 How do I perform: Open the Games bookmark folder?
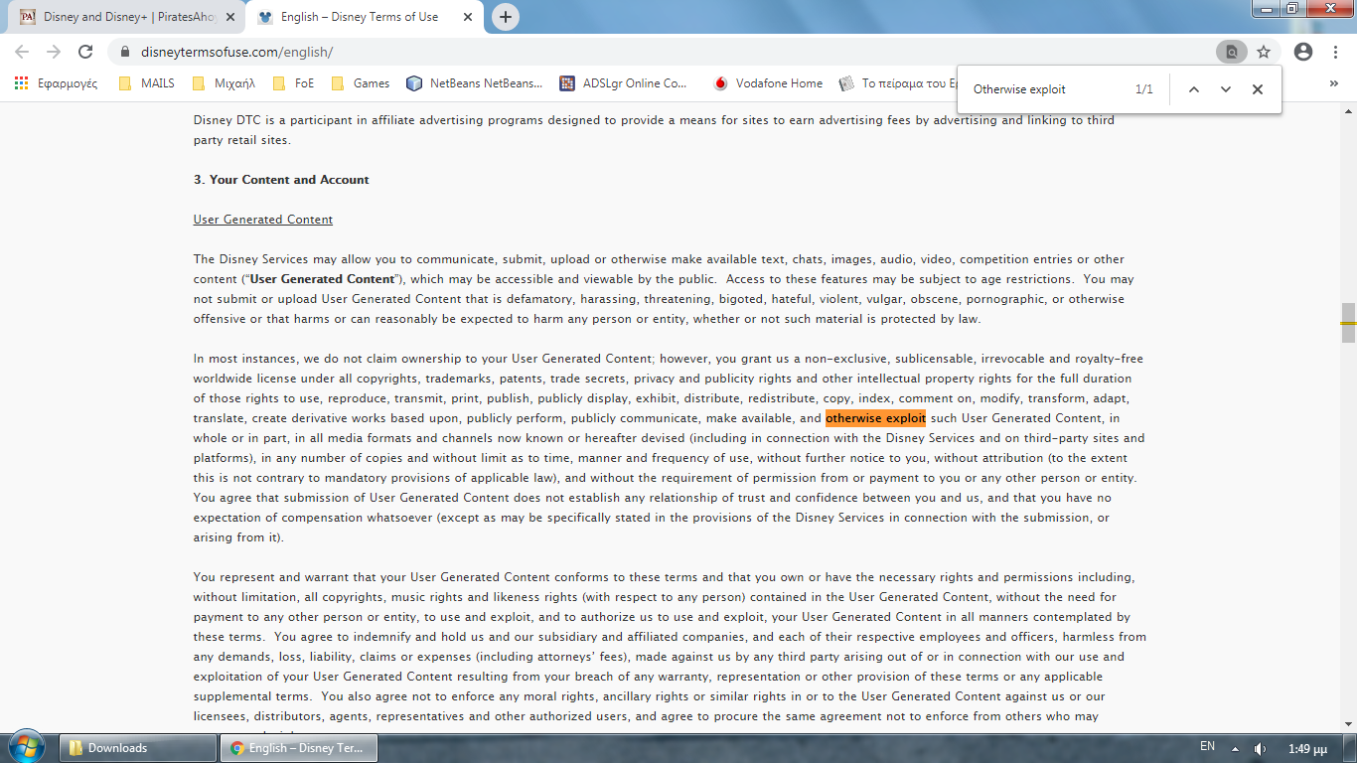point(361,83)
